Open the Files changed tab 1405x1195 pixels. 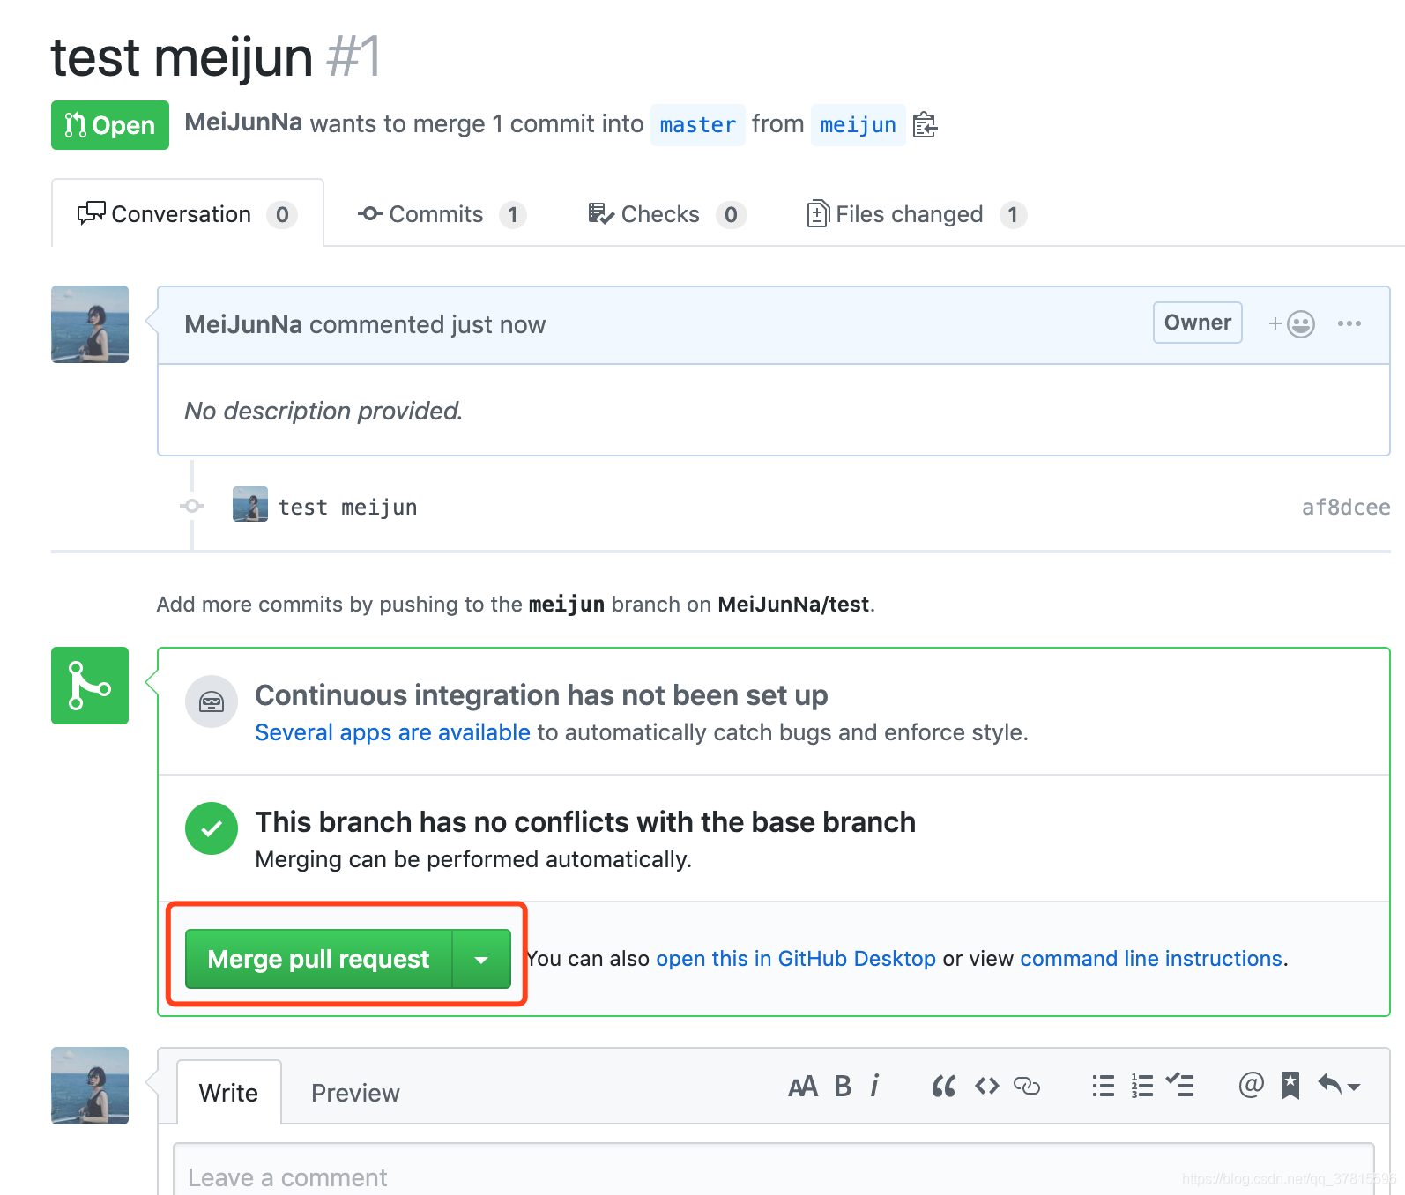pos(917,214)
